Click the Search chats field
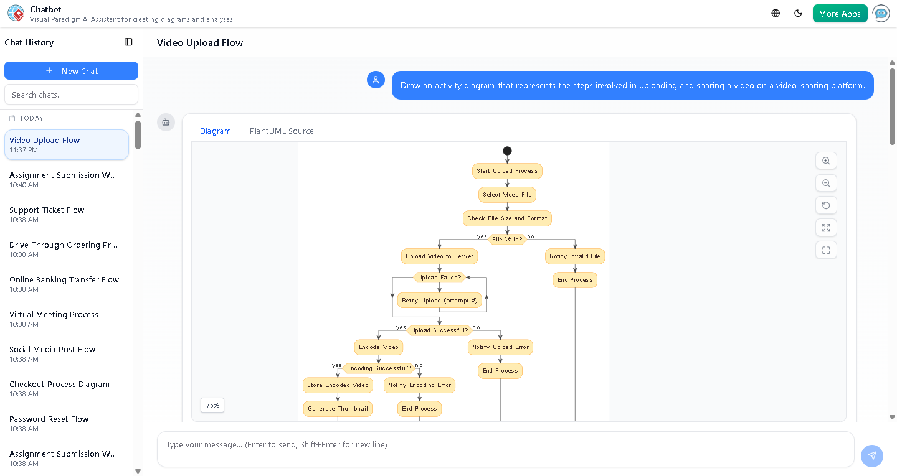The width and height of the screenshot is (897, 476). [x=71, y=94]
